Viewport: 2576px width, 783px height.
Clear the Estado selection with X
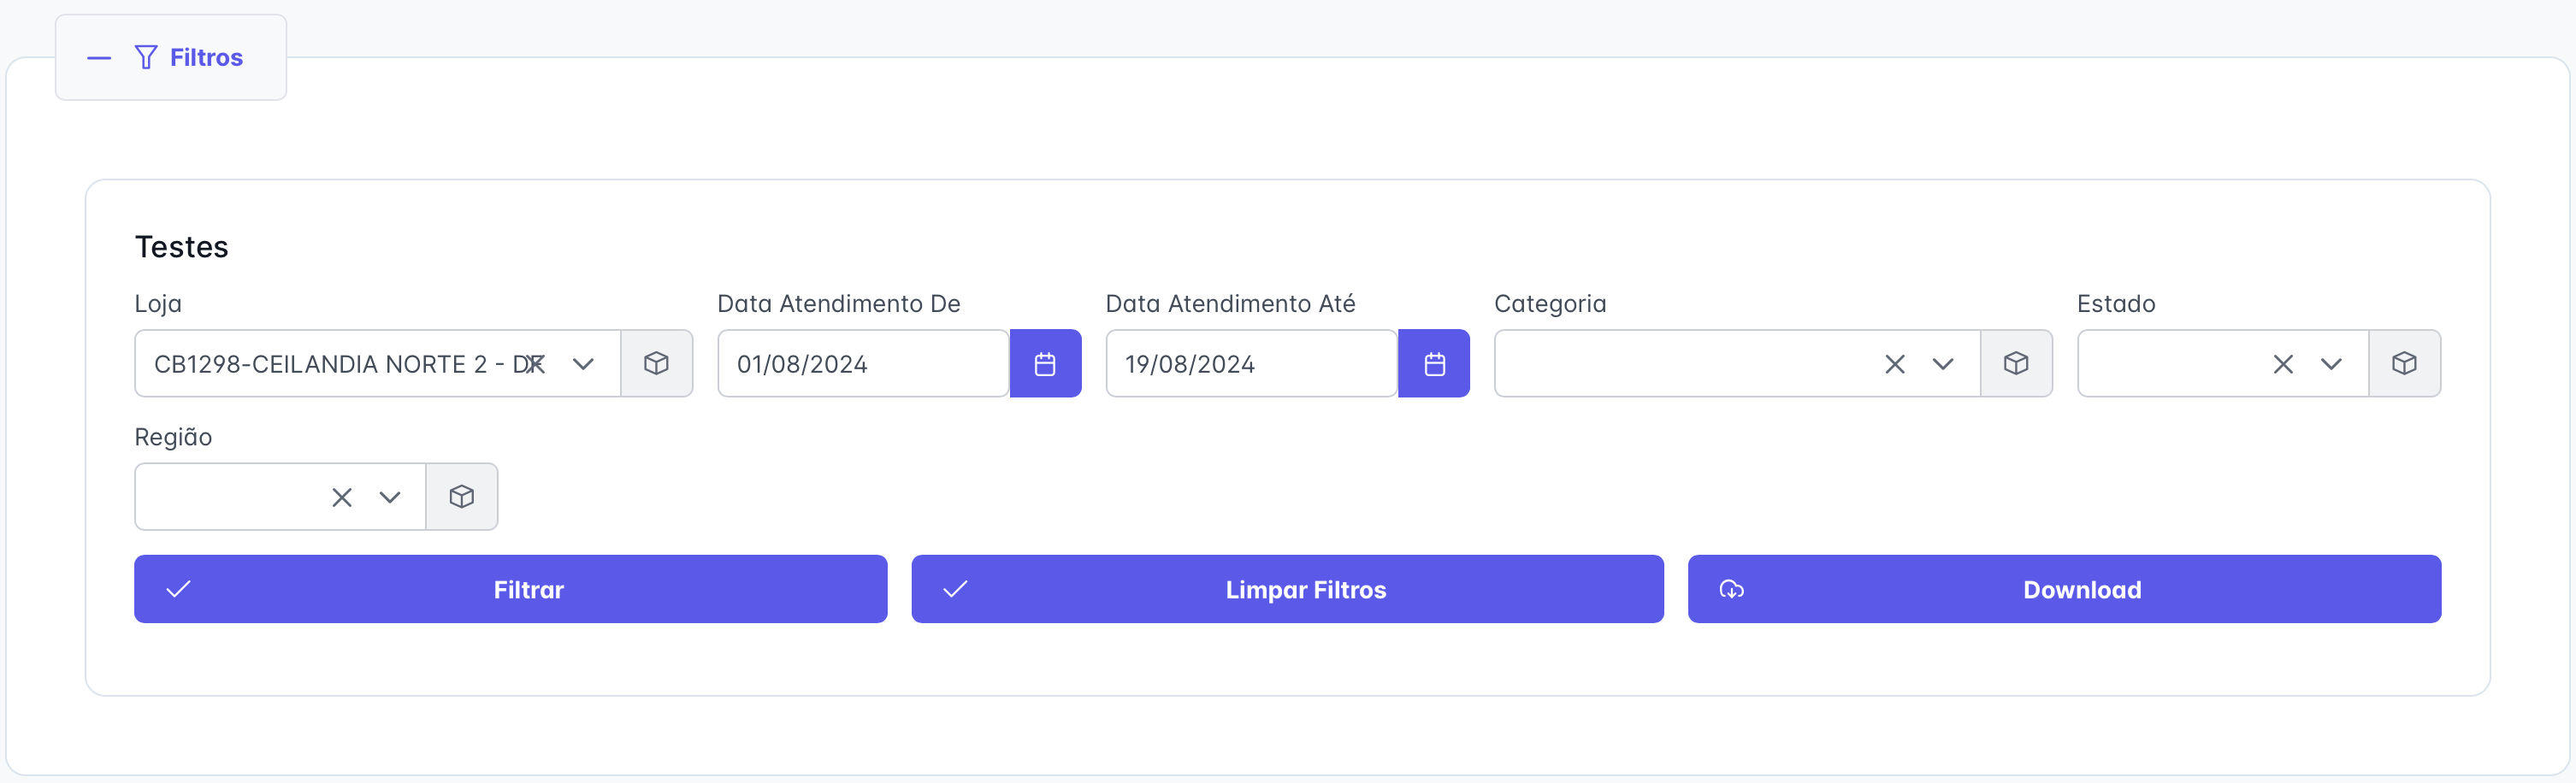pyautogui.click(x=2283, y=364)
